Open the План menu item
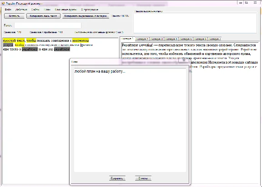This screenshot has height=187, width=262. [47, 10]
